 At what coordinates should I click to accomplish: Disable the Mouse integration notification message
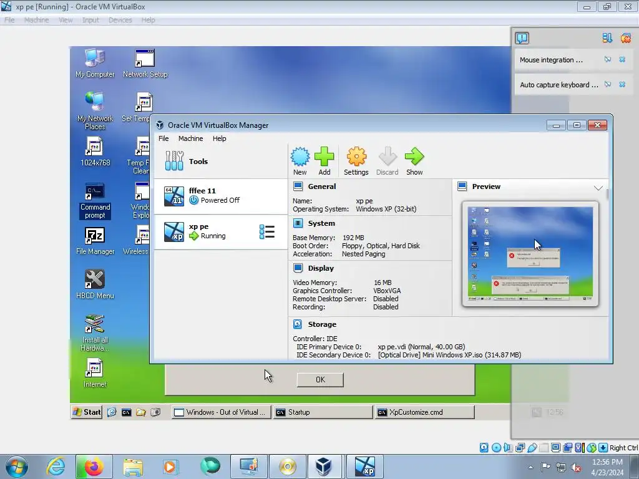[608, 59]
